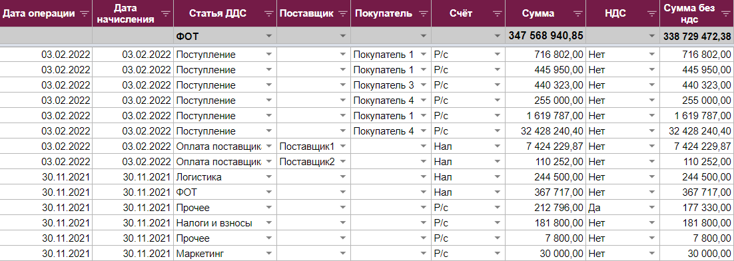734x261 pixels.
Task: Open filter icon on Дата начисления header
Action: 166,13
